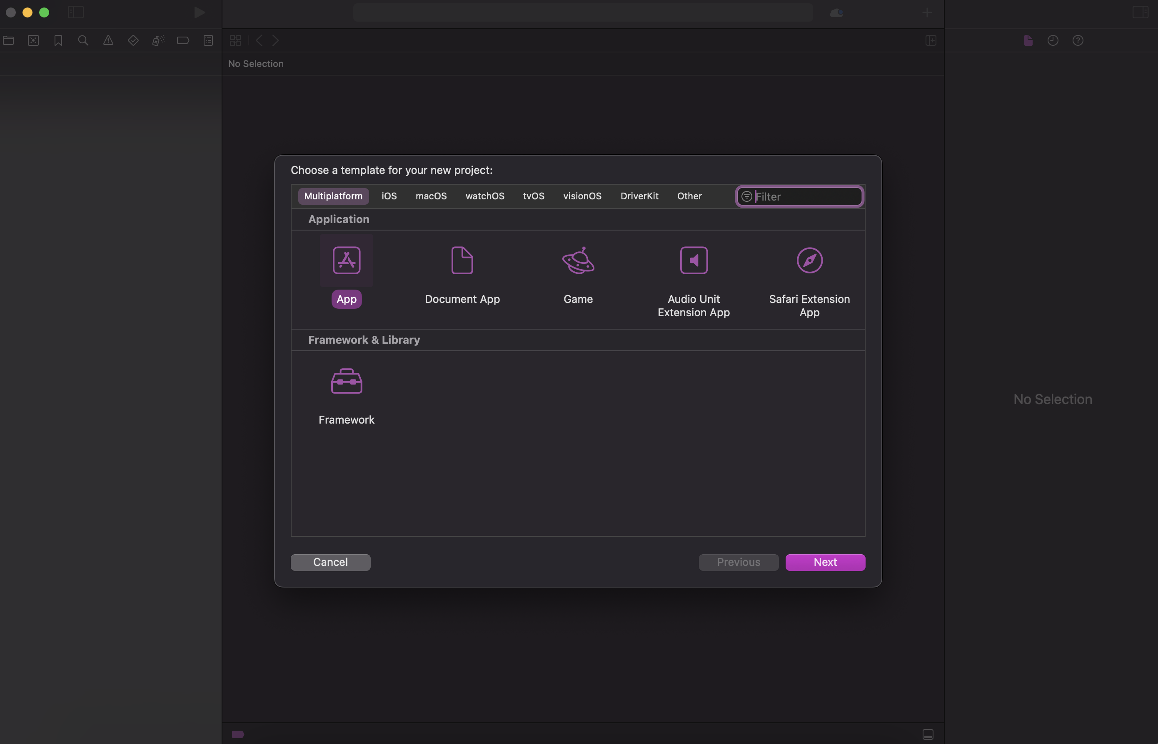The image size is (1158, 744).
Task: Switch to the iOS tab
Action: point(389,196)
